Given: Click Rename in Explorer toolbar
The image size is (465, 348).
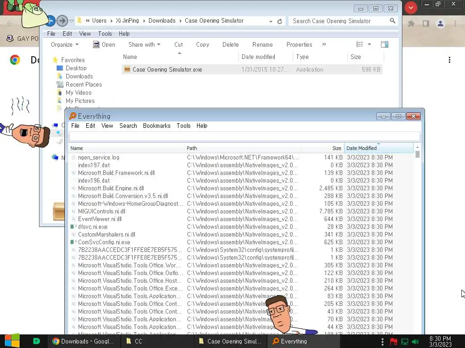Looking at the screenshot, I should coord(262,44).
